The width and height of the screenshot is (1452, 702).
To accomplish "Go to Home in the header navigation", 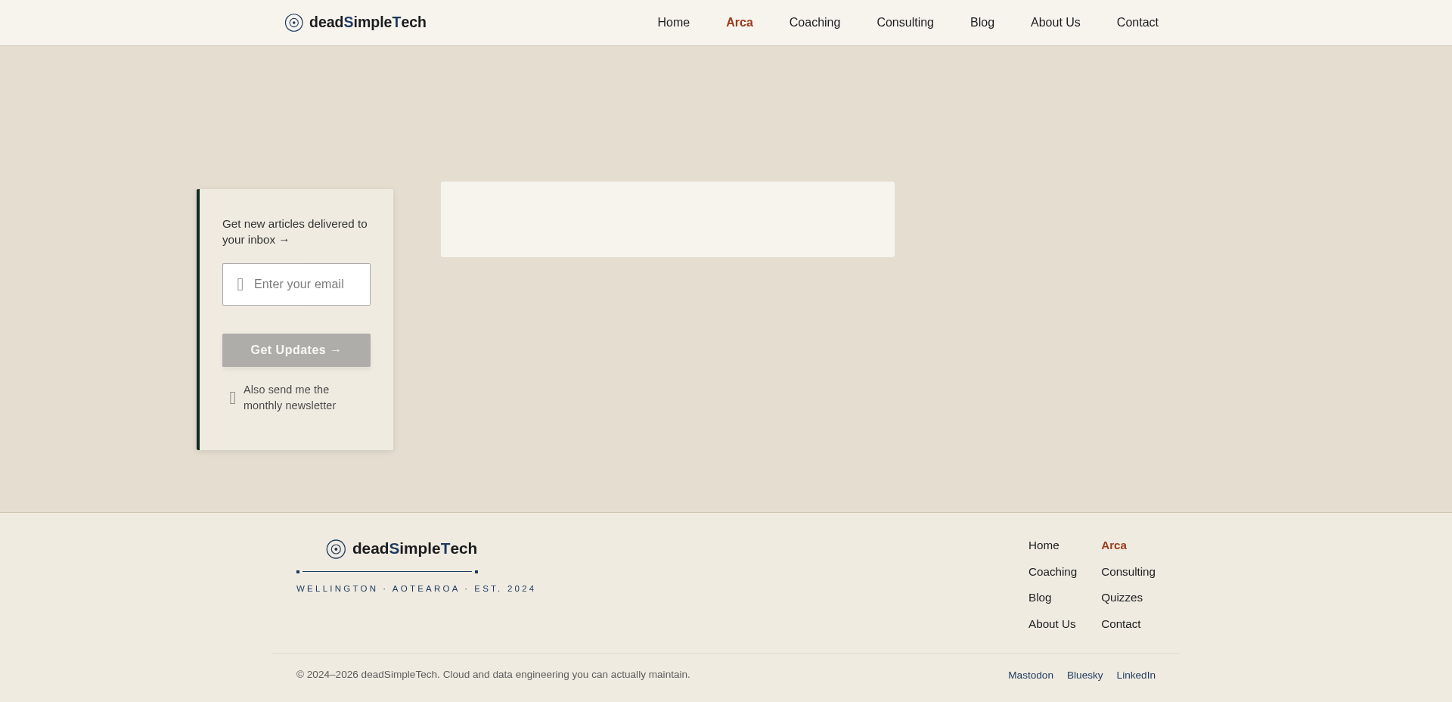I will (674, 23).
